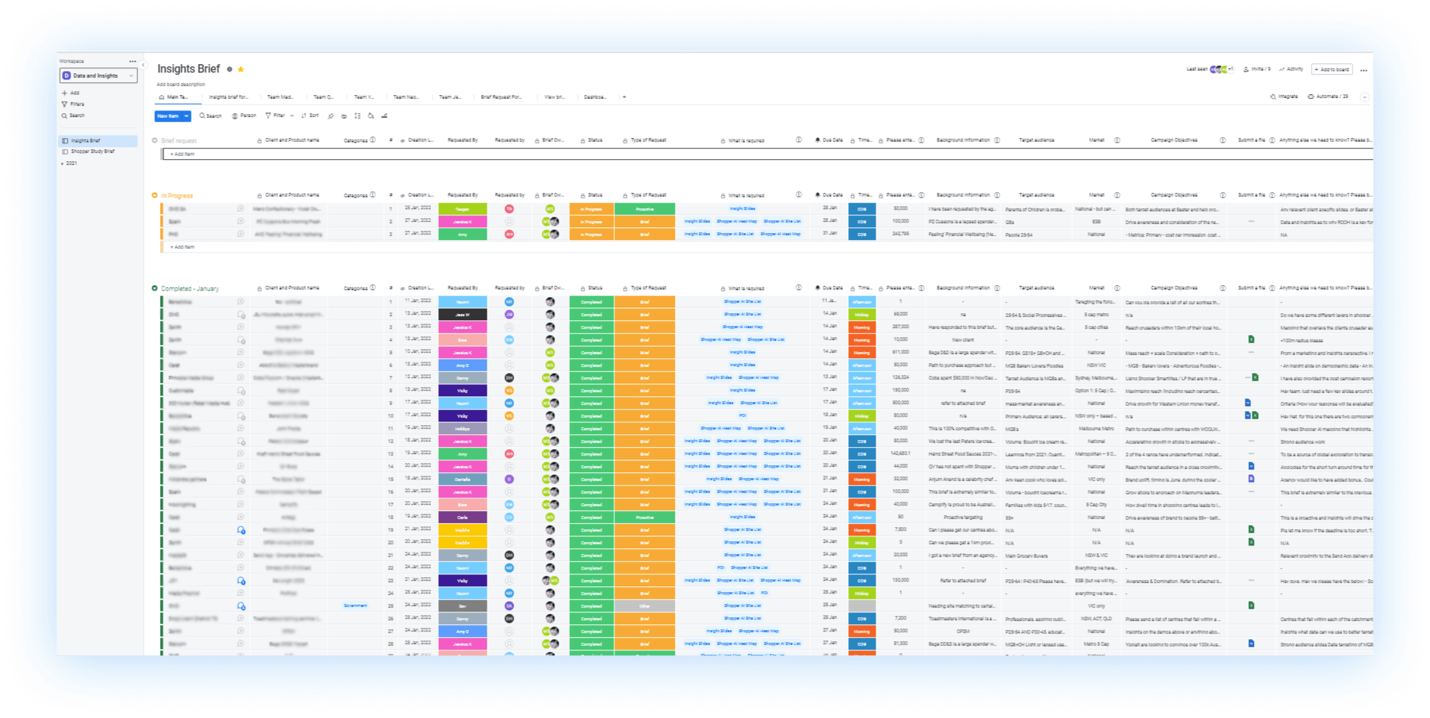
Task: Switch to the Dashboard tab
Action: pos(595,97)
